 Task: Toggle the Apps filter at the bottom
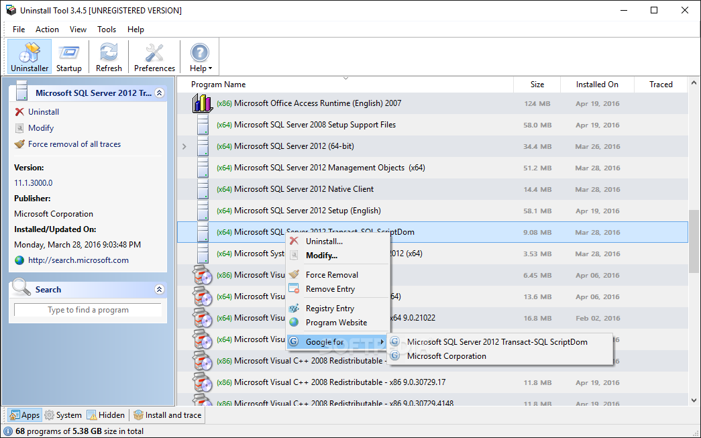coord(25,415)
